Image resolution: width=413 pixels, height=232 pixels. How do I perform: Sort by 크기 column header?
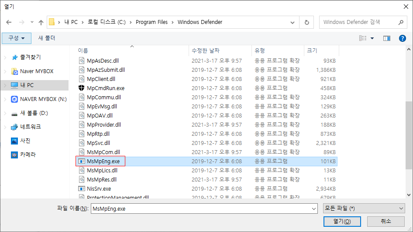pyautogui.click(x=322, y=50)
